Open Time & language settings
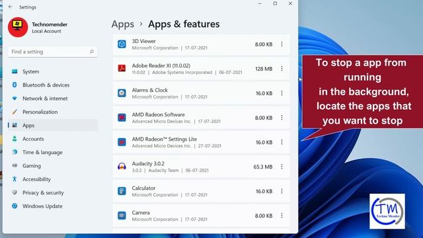Image resolution: width=423 pixels, height=238 pixels. (53, 152)
